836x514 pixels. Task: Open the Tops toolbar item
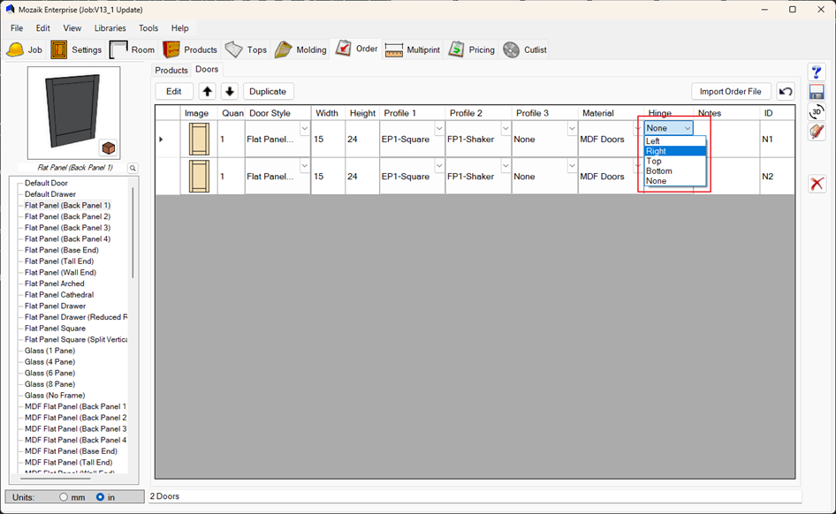(246, 49)
